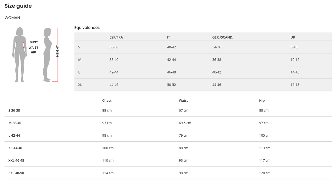Click the WOMAN section label

pyautogui.click(x=12, y=18)
